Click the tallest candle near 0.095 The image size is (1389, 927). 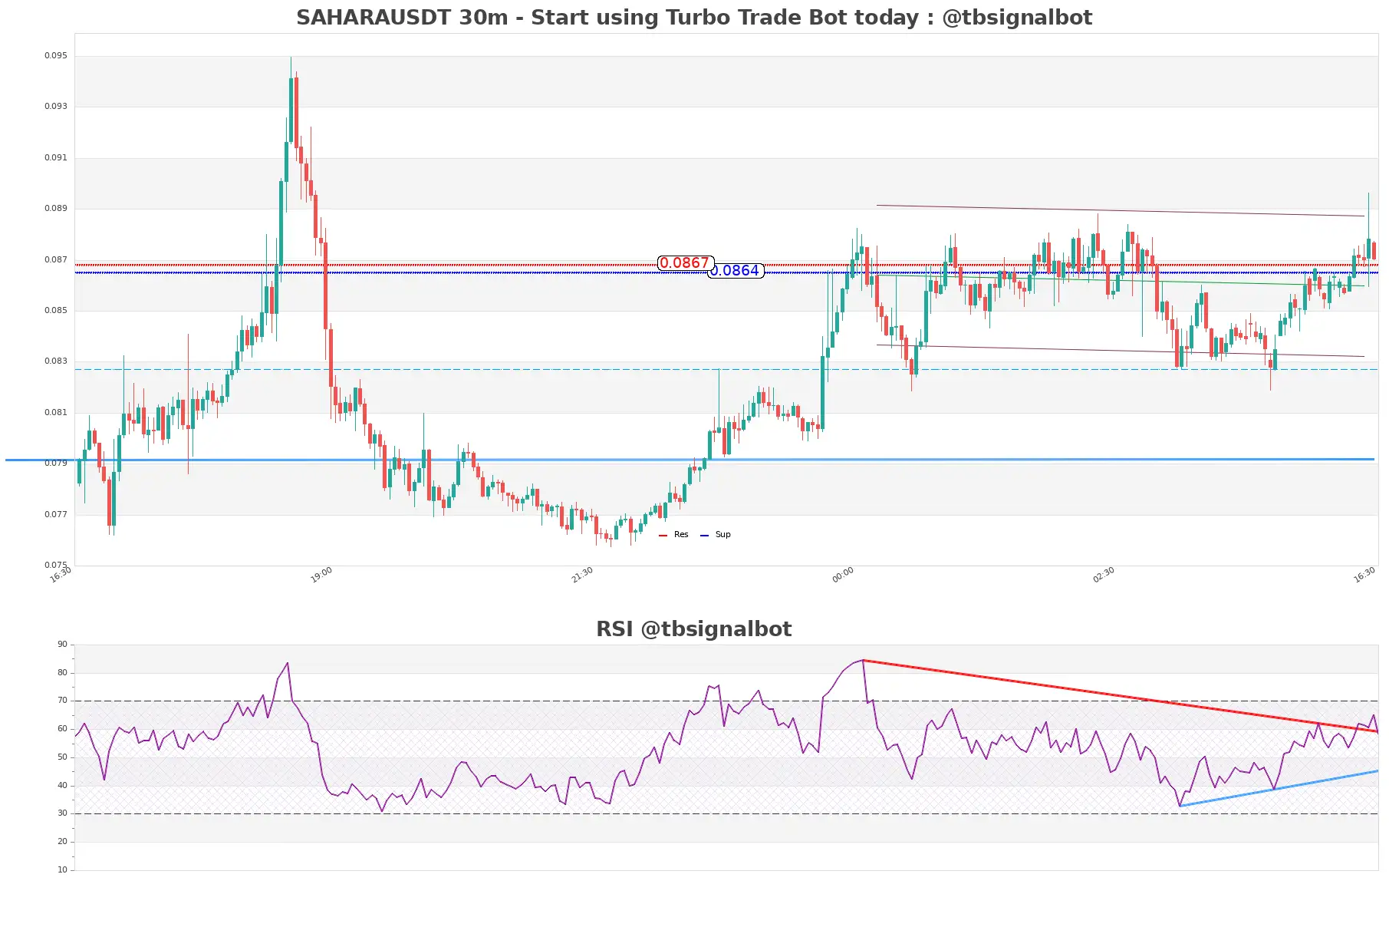tap(291, 111)
